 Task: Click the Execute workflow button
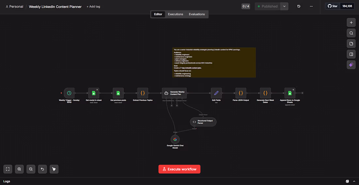[179, 169]
